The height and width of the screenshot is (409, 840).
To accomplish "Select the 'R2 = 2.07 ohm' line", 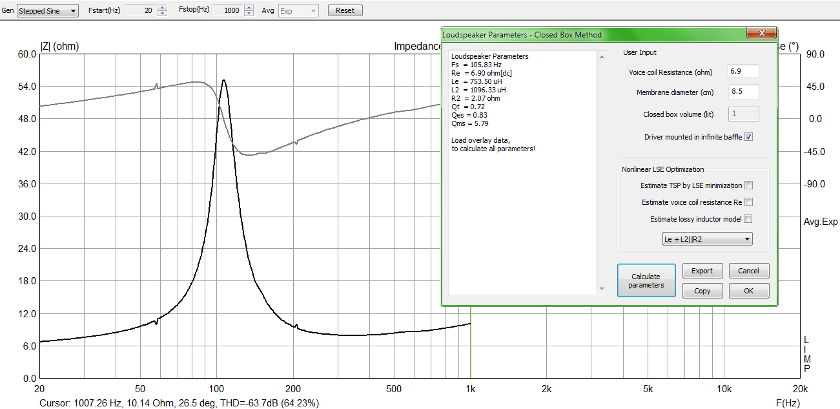I will coord(475,98).
